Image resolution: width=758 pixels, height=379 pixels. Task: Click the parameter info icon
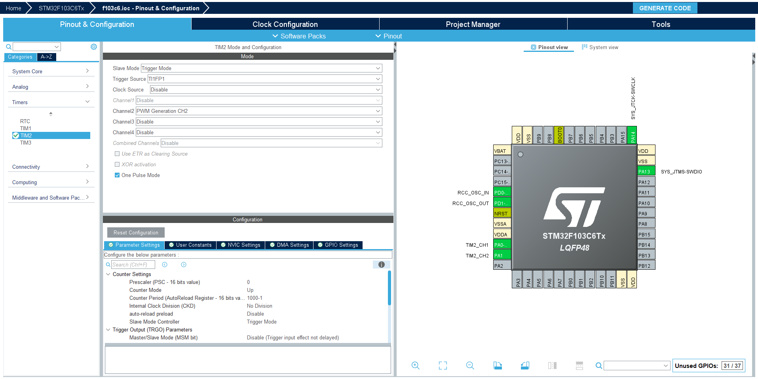(x=382, y=265)
